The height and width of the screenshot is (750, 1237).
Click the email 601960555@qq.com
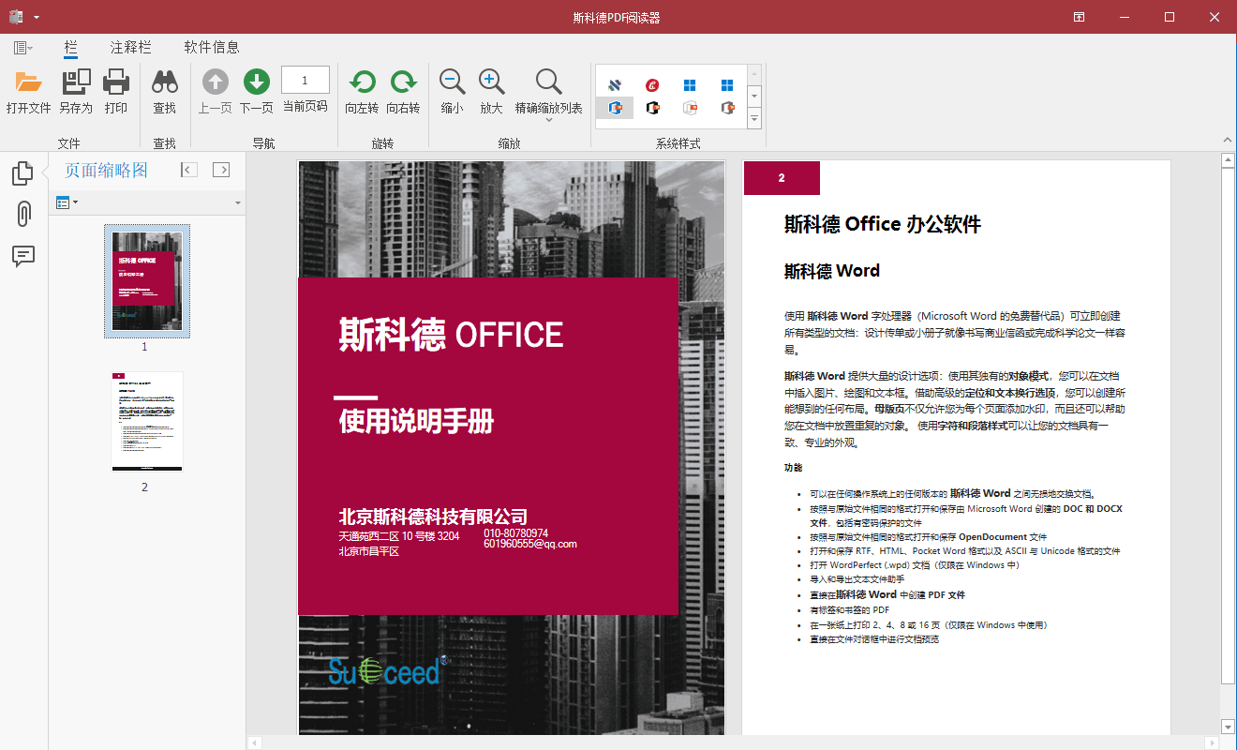click(530, 544)
